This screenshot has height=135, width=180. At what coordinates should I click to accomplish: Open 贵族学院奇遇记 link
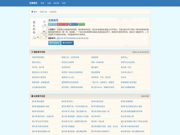click(38, 57)
